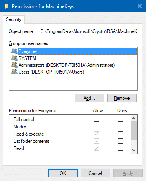Click the Full control permission label

24,119
